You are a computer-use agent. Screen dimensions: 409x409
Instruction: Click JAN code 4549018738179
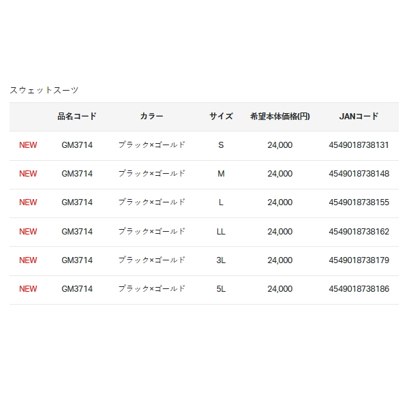(x=359, y=260)
